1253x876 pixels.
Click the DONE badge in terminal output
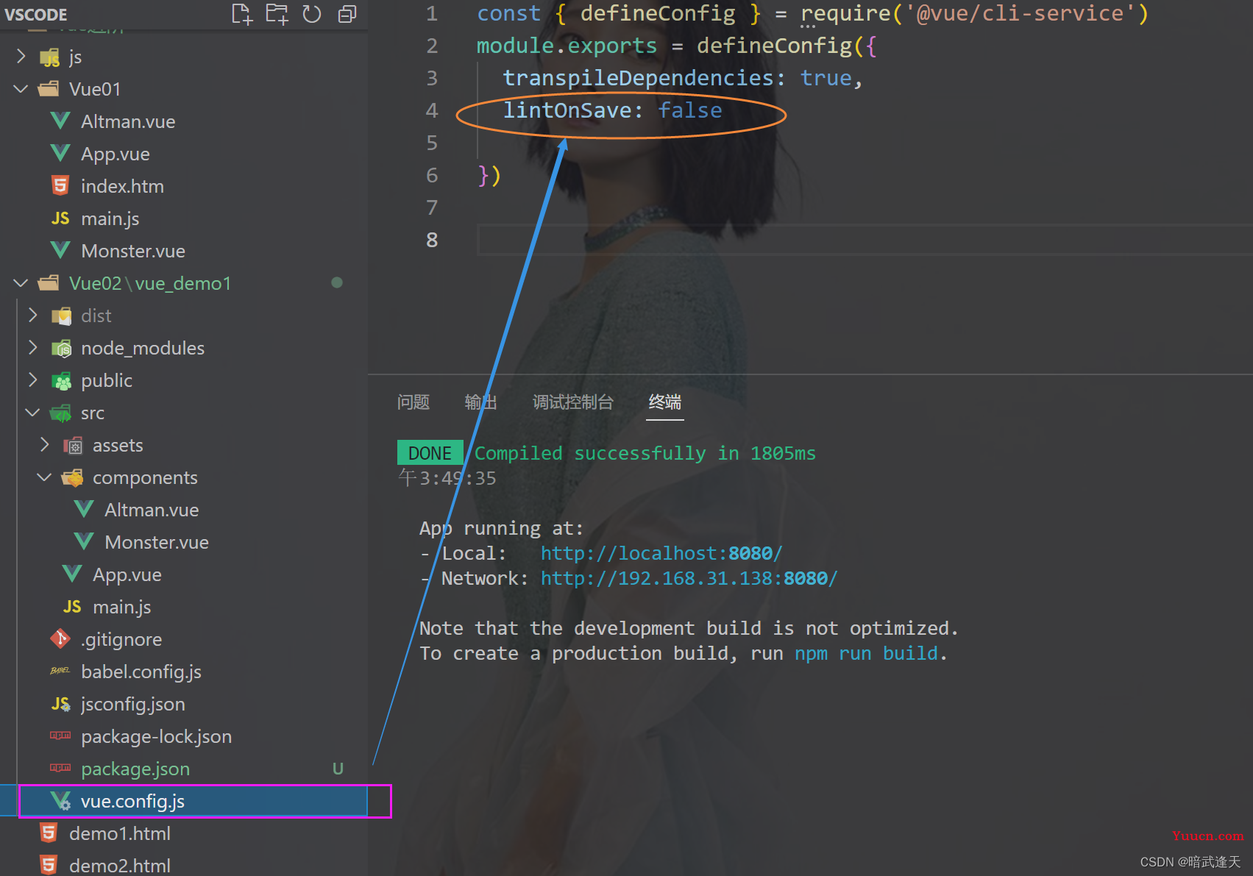[x=430, y=453]
